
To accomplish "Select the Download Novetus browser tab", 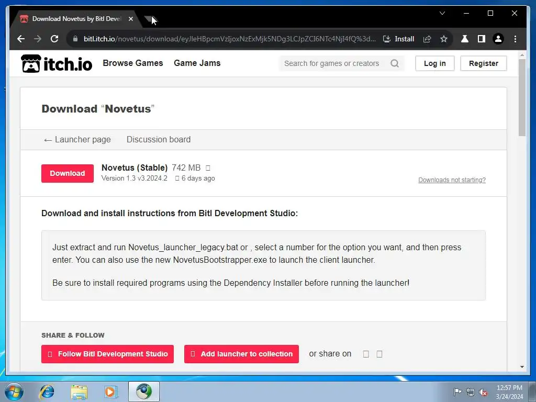I will tap(76, 19).
